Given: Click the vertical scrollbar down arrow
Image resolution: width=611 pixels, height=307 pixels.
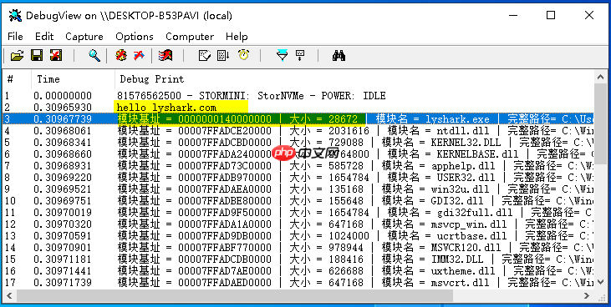Looking at the screenshot, I should [x=600, y=283].
